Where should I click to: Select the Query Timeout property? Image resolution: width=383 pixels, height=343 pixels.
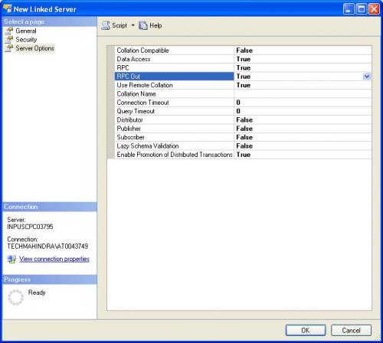[x=136, y=111]
